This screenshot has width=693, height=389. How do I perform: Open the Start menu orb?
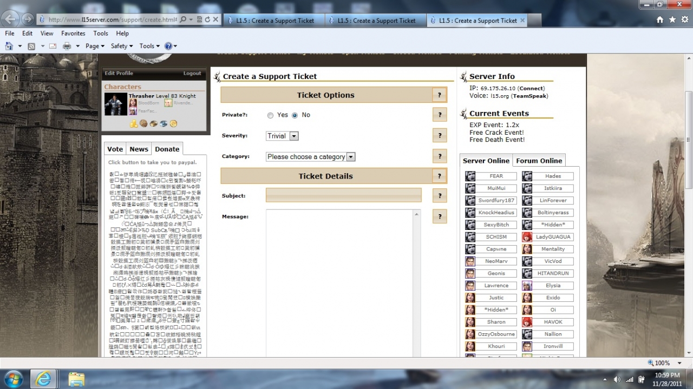[13, 378]
